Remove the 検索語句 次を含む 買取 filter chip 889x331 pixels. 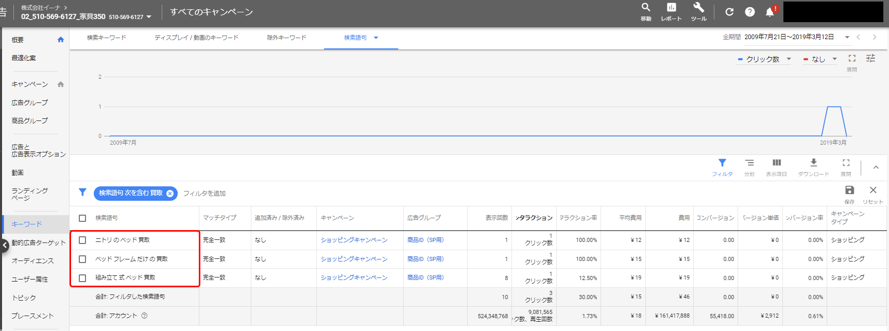tap(170, 194)
